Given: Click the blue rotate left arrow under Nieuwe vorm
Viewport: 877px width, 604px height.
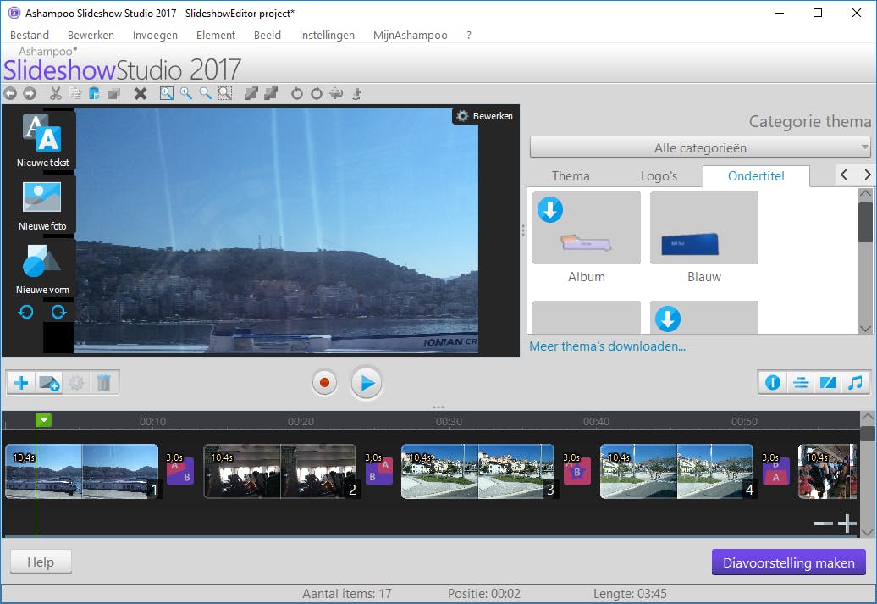Looking at the screenshot, I should click(25, 312).
